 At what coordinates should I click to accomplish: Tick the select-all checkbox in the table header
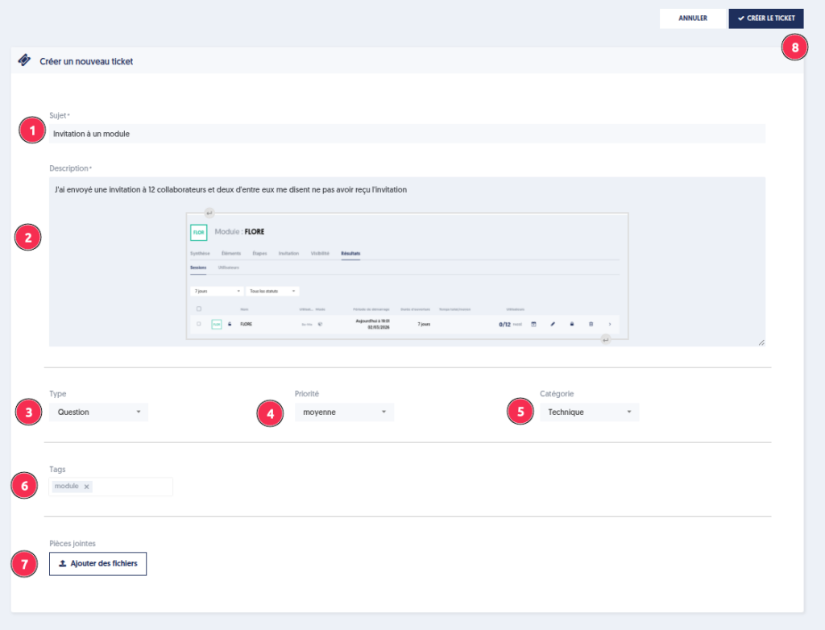point(199,309)
